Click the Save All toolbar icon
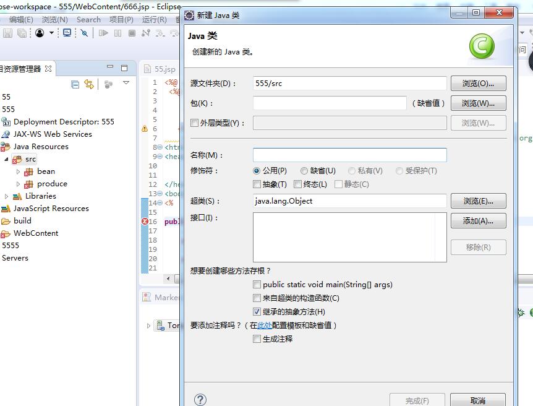Image resolution: width=533 pixels, height=406 pixels. tap(22, 33)
